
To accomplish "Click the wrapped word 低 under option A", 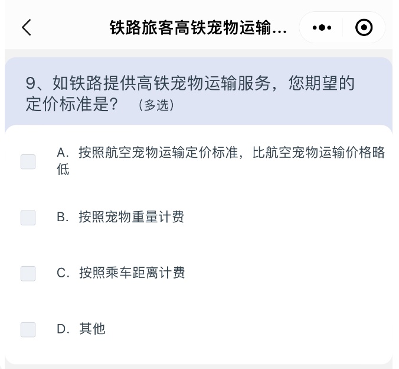I will point(63,170).
